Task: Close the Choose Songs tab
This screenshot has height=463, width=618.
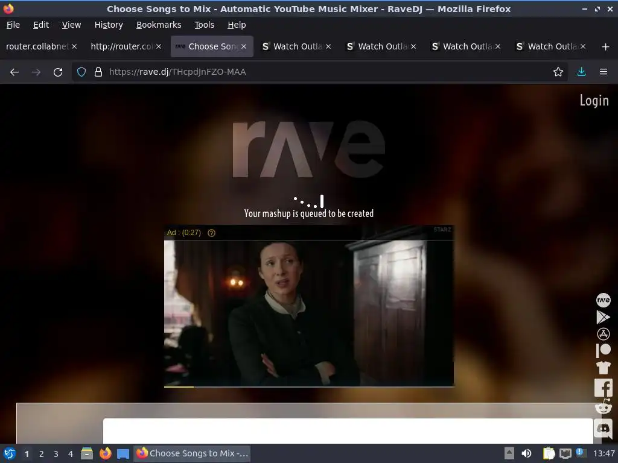Action: 244,46
